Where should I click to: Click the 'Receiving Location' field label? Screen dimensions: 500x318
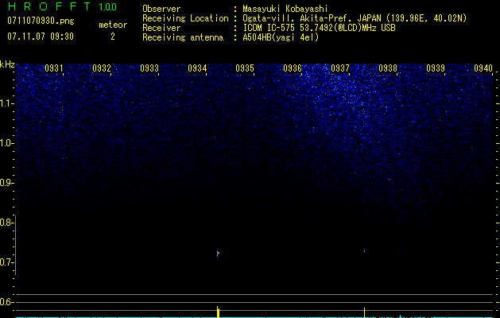(185, 18)
